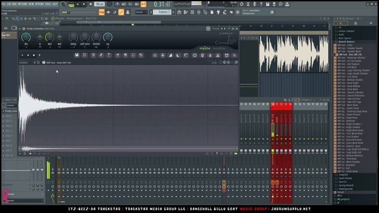Viewport: 379px width, 213px height.
Task: Click the Convolver stretch knob
Action: [96, 37]
